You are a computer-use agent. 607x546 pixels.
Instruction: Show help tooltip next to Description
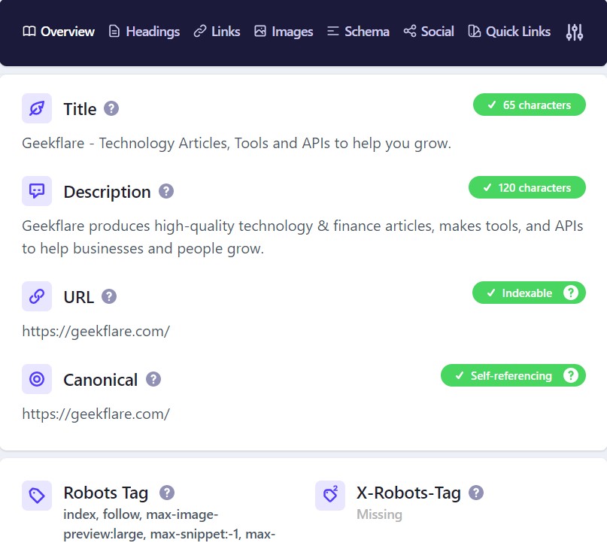pos(166,191)
